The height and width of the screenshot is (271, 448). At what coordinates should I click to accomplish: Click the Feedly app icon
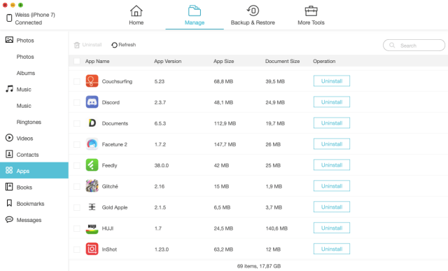click(x=92, y=165)
